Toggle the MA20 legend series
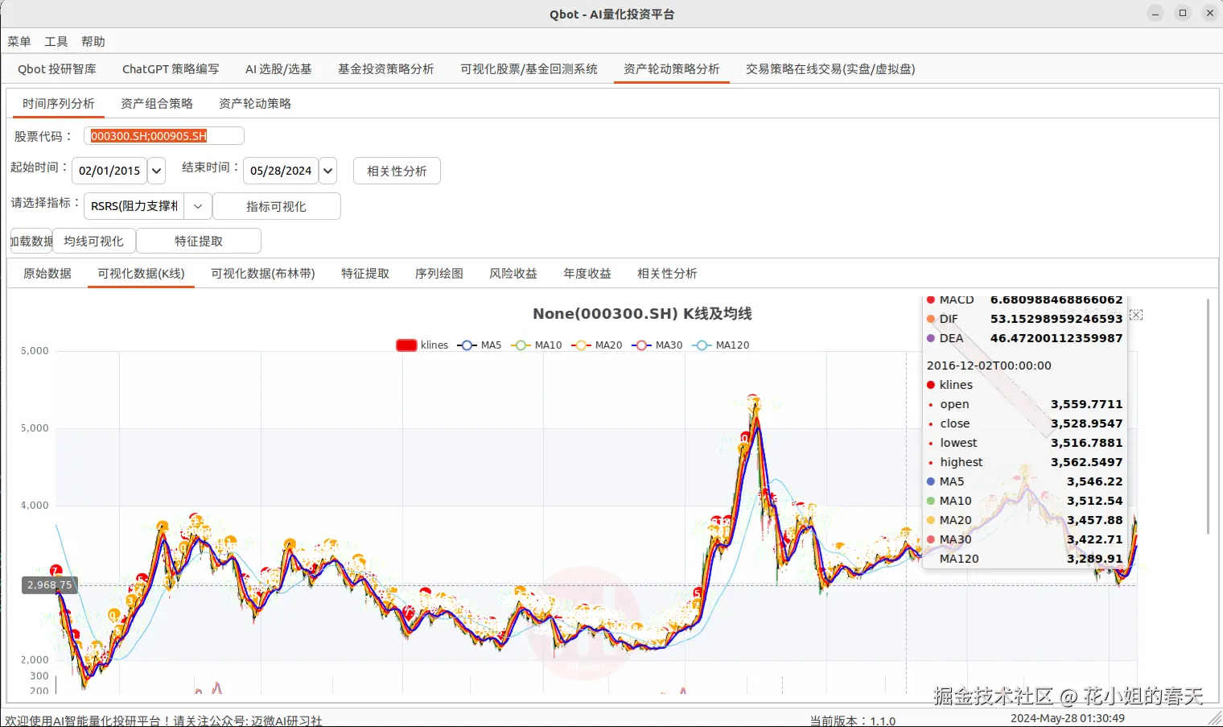The width and height of the screenshot is (1223, 727). pyautogui.click(x=597, y=345)
